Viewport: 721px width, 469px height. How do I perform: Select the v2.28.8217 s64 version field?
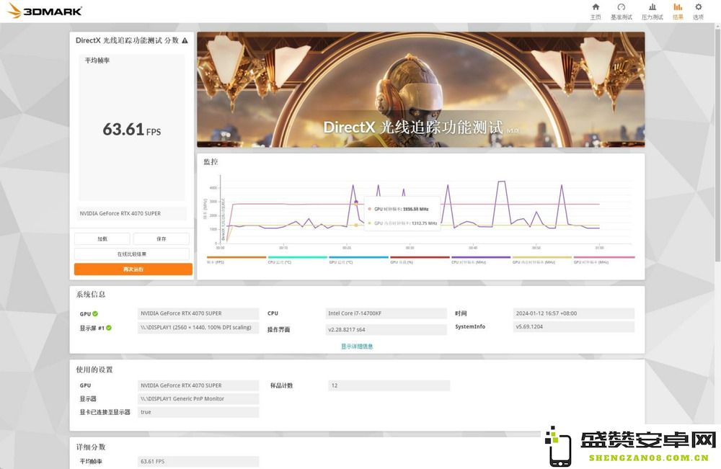[386, 329]
